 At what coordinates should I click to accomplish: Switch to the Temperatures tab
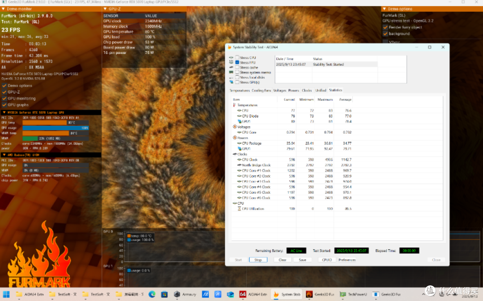coord(239,90)
